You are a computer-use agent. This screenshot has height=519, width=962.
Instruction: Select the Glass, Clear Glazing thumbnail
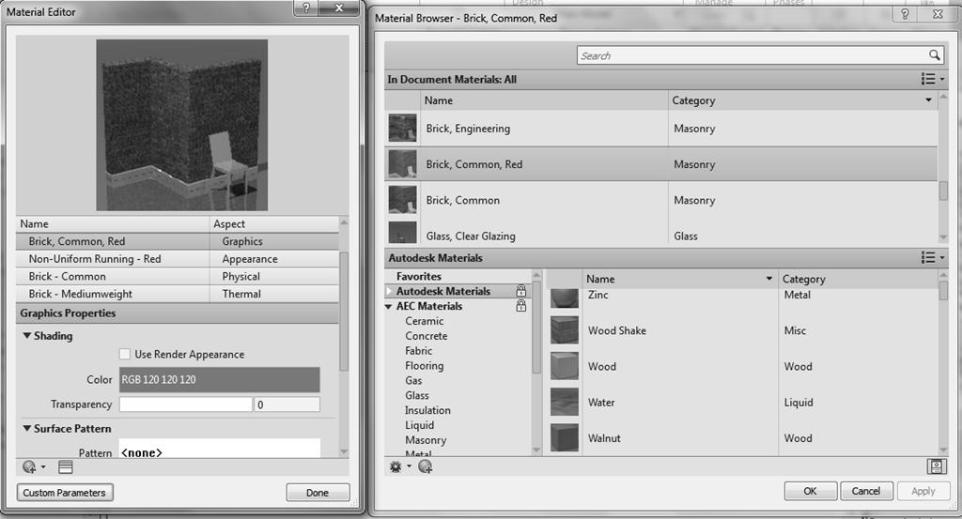402,233
